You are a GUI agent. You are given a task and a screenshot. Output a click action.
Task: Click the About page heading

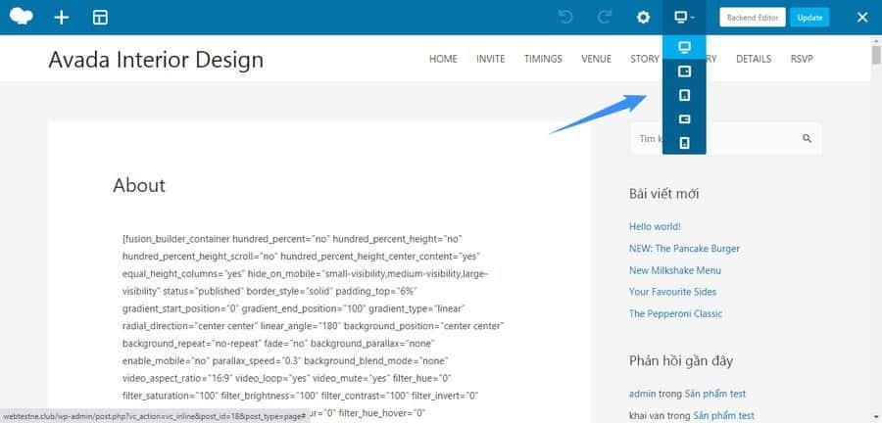click(139, 185)
